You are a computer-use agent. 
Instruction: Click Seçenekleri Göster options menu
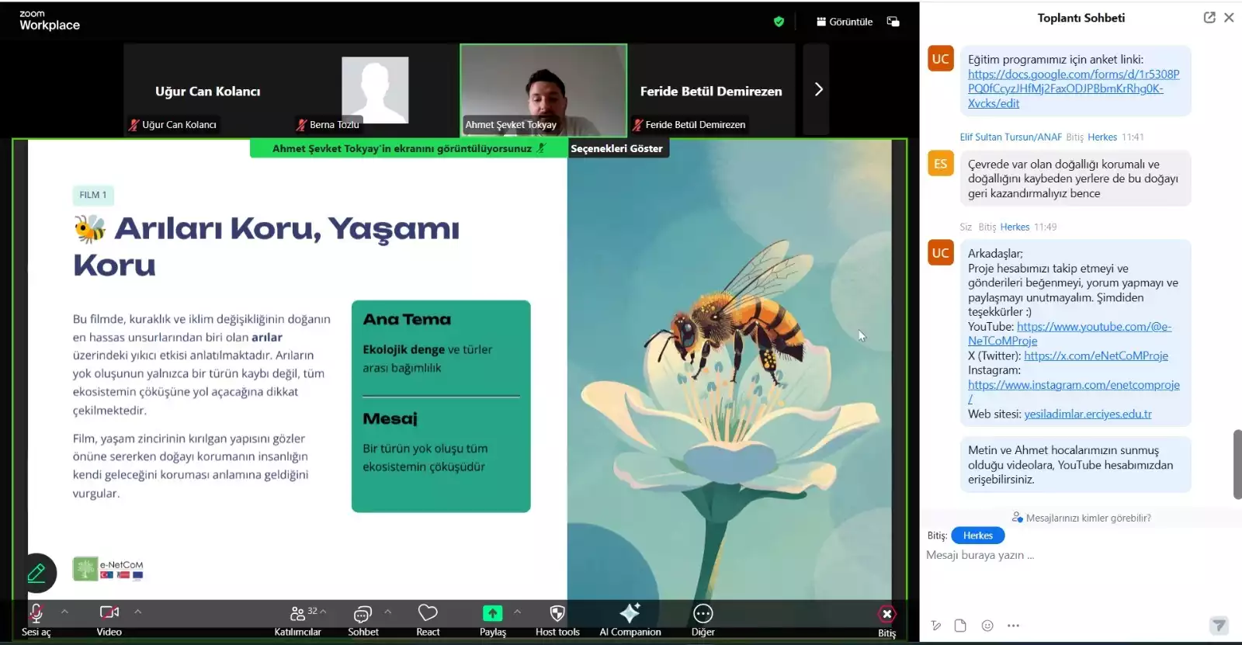point(616,148)
